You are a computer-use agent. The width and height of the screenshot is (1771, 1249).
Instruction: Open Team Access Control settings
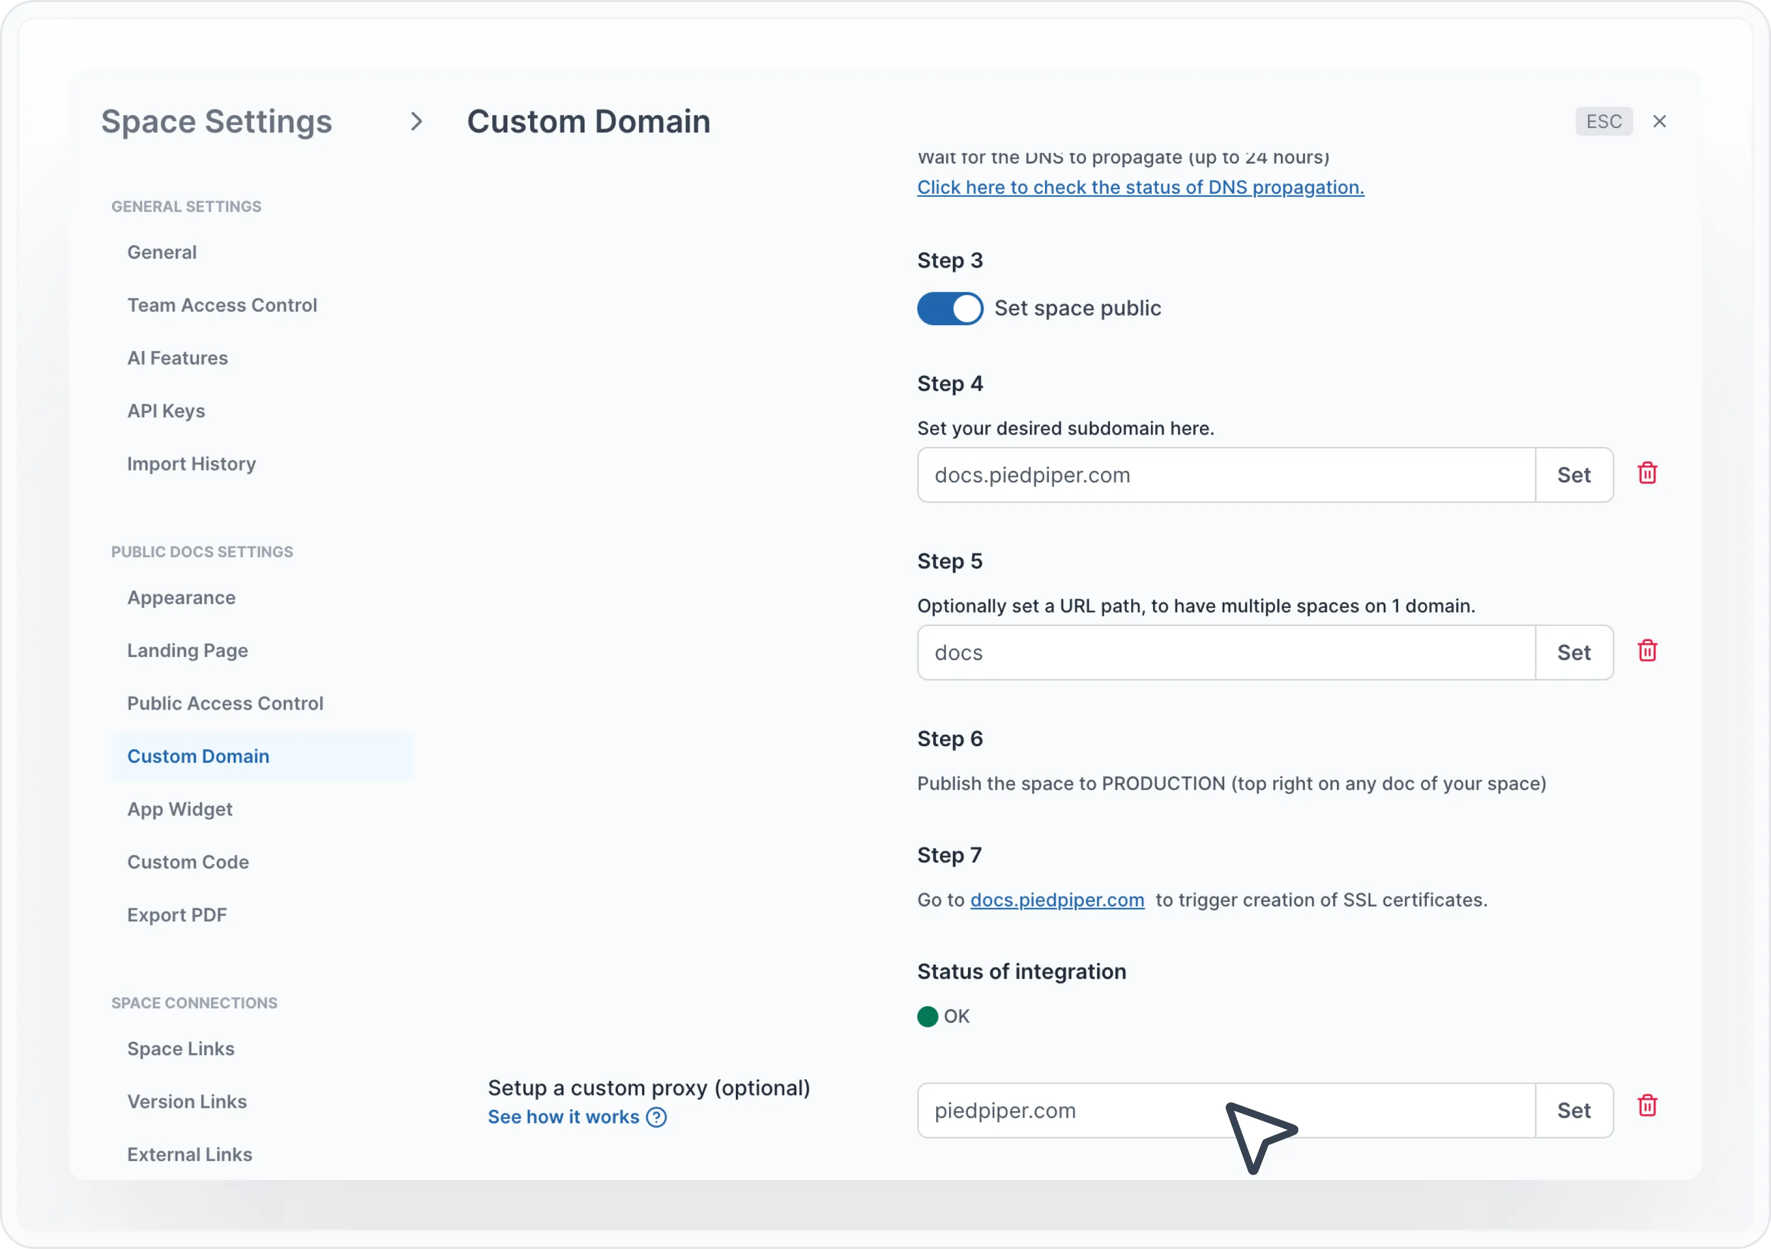(x=222, y=305)
